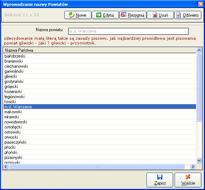Select the ostrowski row

(x=99, y=132)
